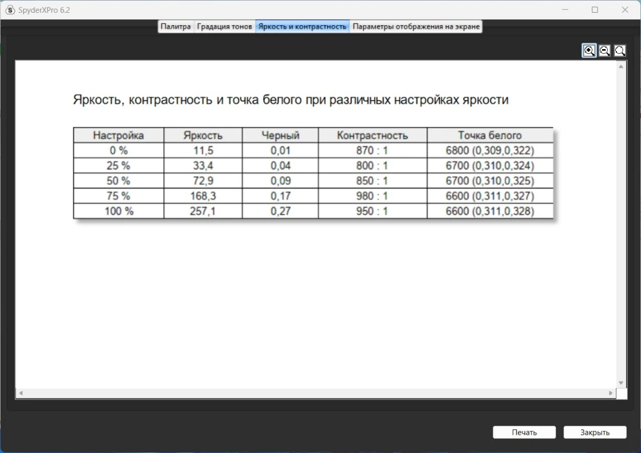The width and height of the screenshot is (641, 453).
Task: Click the left arrow of the horizontal scrollbar
Action: pos(20,393)
